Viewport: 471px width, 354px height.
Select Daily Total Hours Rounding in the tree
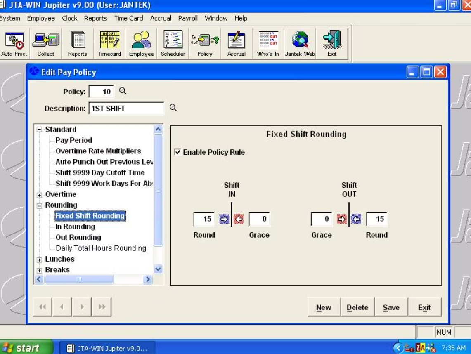point(101,248)
